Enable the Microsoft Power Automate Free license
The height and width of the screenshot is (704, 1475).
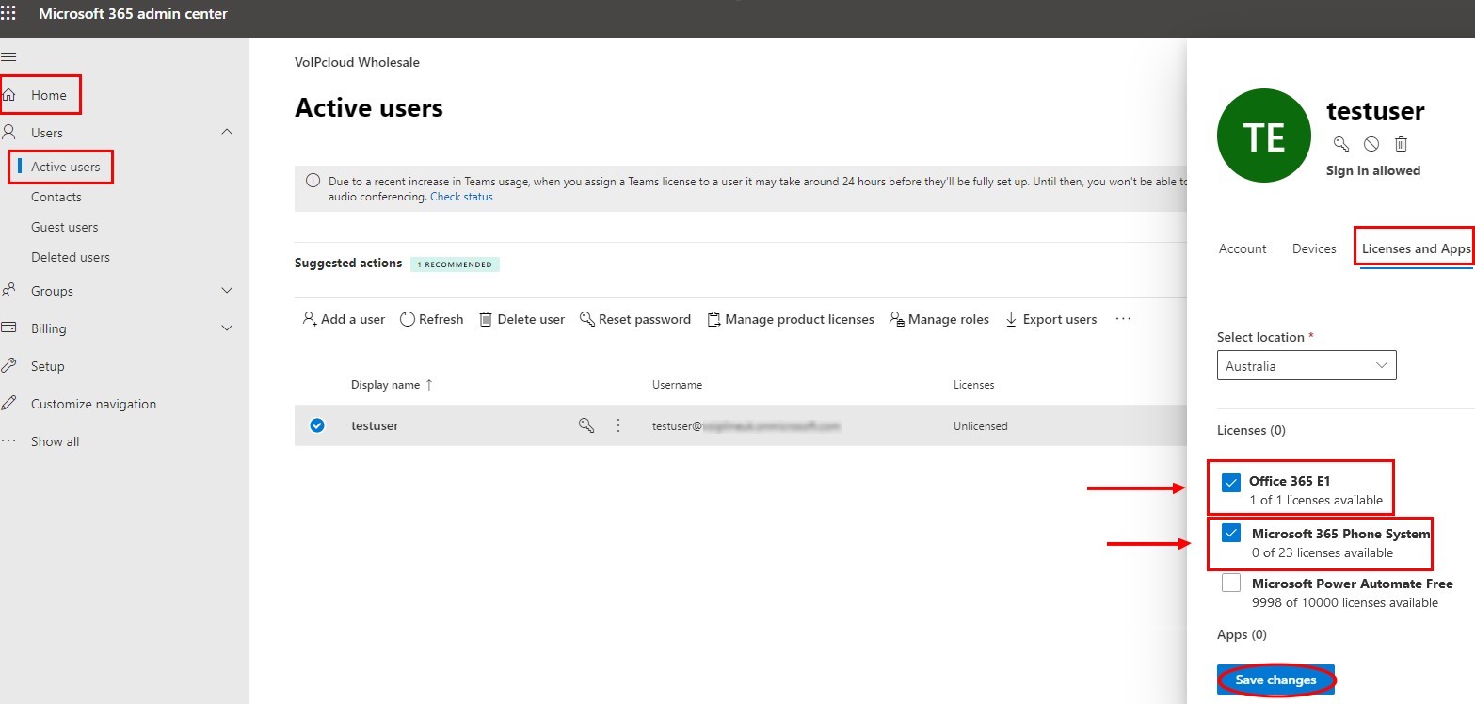click(x=1230, y=582)
